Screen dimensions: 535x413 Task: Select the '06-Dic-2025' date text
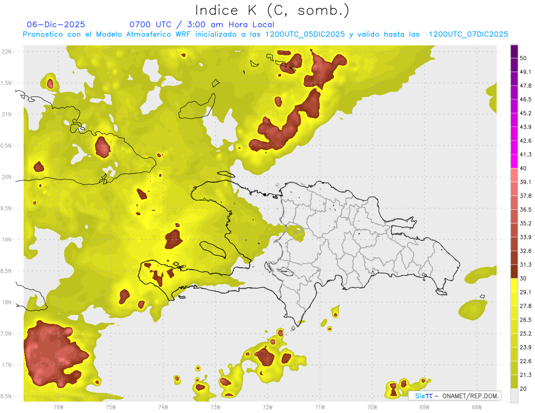[56, 25]
